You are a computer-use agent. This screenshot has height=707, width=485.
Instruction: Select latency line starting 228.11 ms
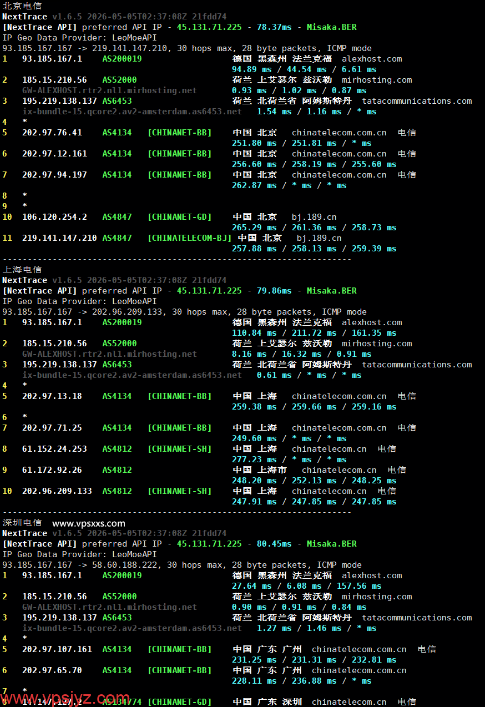[x=302, y=681]
